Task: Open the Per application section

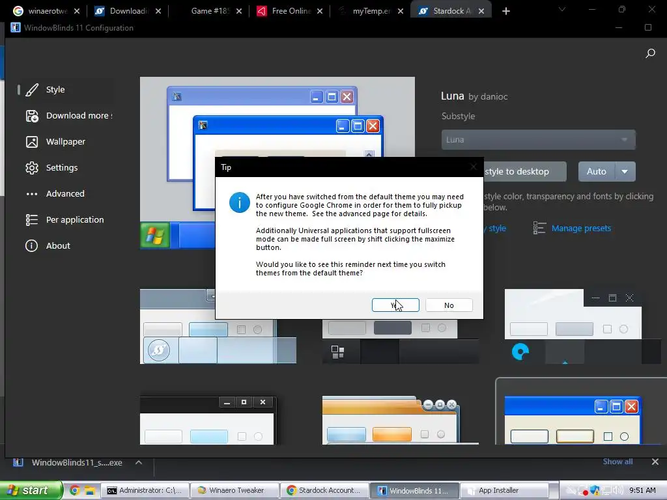Action: click(66, 219)
